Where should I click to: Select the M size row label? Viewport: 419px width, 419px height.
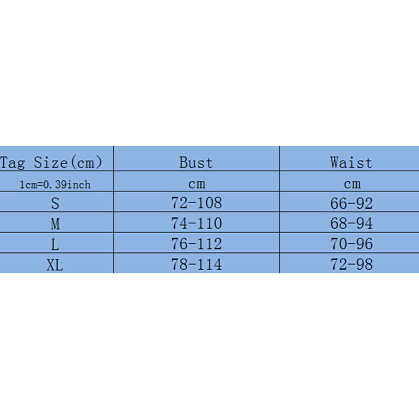click(55, 224)
